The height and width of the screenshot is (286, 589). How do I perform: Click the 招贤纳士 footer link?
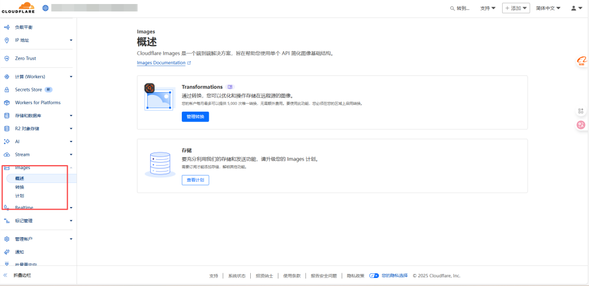tap(264, 276)
